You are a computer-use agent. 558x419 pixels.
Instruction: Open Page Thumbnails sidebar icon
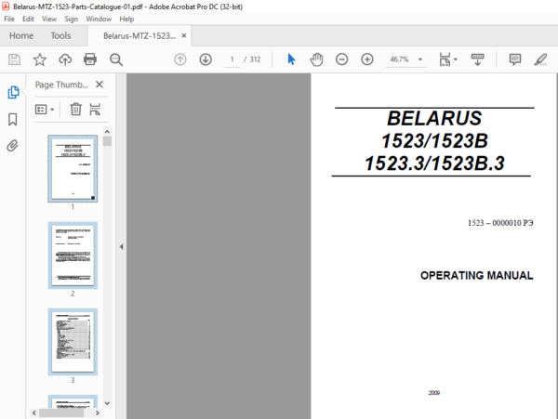click(x=13, y=92)
